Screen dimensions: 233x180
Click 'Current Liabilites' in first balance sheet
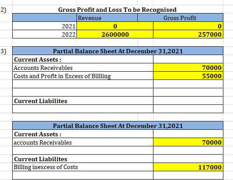pyautogui.click(x=83, y=100)
